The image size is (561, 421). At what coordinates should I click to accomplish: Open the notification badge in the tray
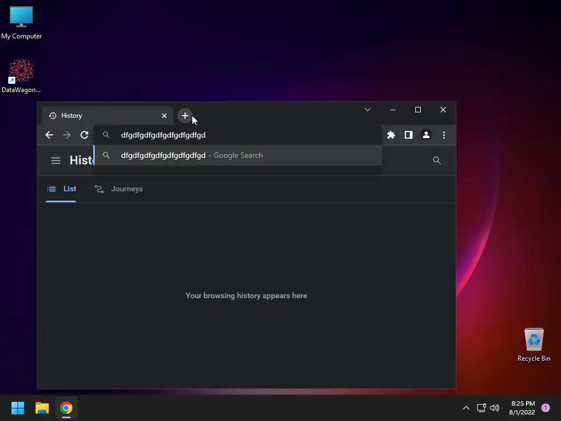coord(546,408)
